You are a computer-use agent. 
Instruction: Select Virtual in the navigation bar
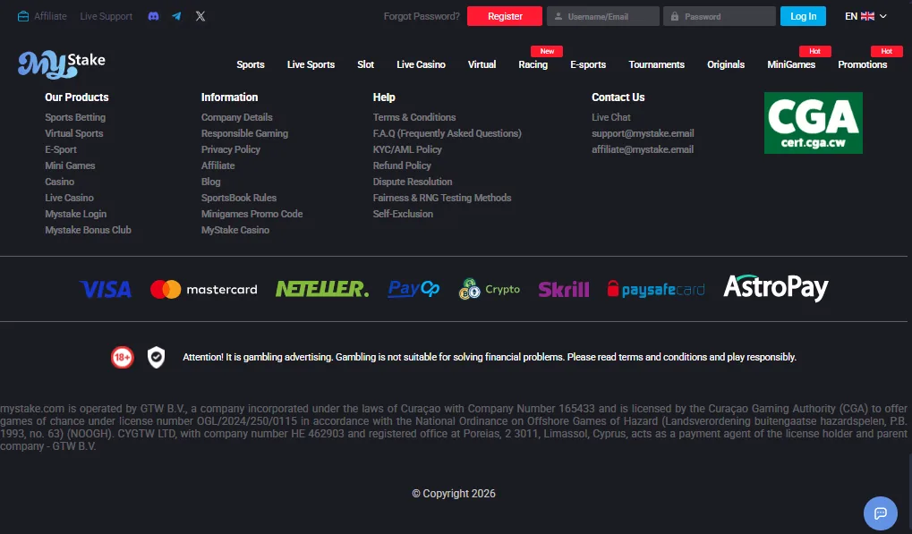click(x=482, y=64)
